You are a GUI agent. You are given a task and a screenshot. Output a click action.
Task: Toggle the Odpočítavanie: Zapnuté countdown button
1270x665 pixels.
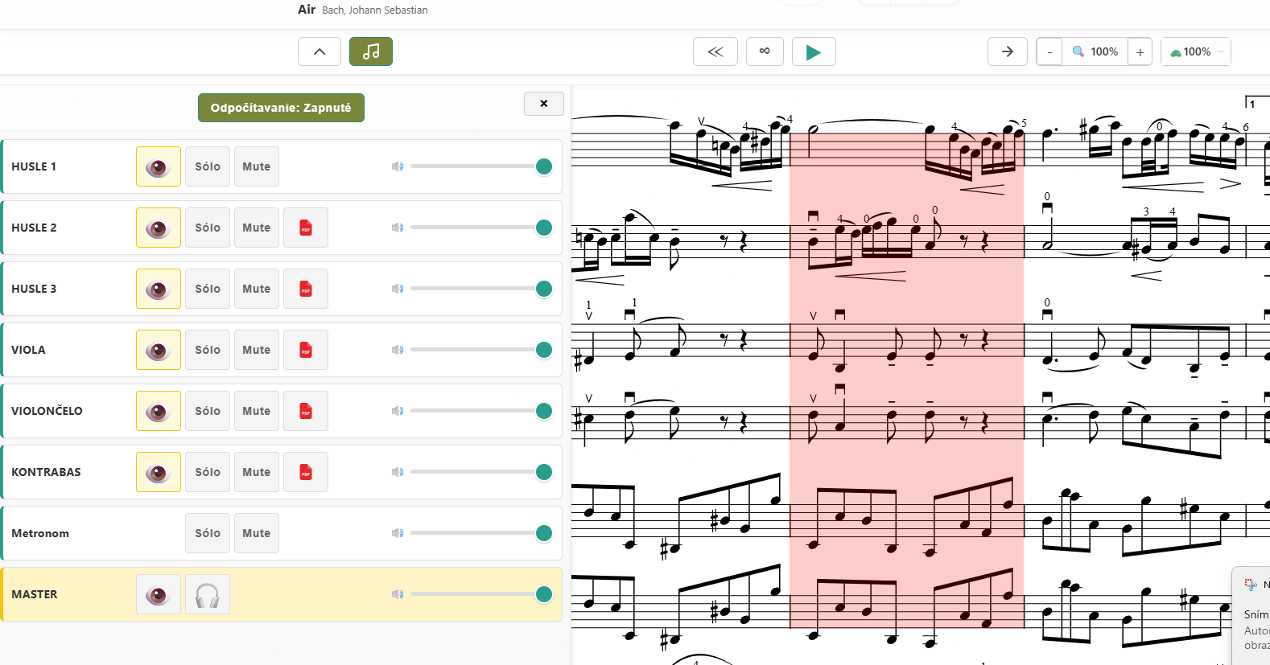pyautogui.click(x=281, y=108)
